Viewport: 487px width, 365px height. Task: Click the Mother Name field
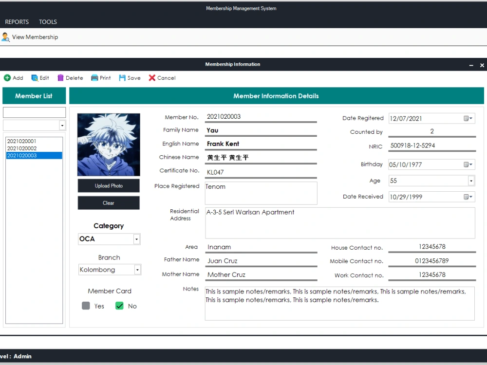(x=261, y=274)
